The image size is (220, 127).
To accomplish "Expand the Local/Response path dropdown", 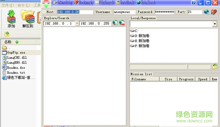I will pyautogui.click(x=215, y=24).
